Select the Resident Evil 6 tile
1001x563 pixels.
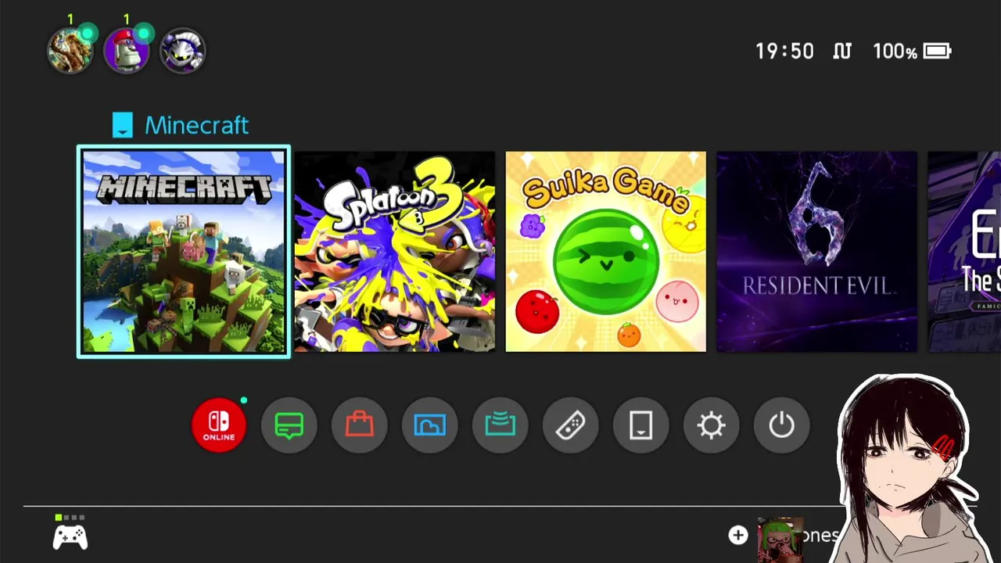pos(817,252)
